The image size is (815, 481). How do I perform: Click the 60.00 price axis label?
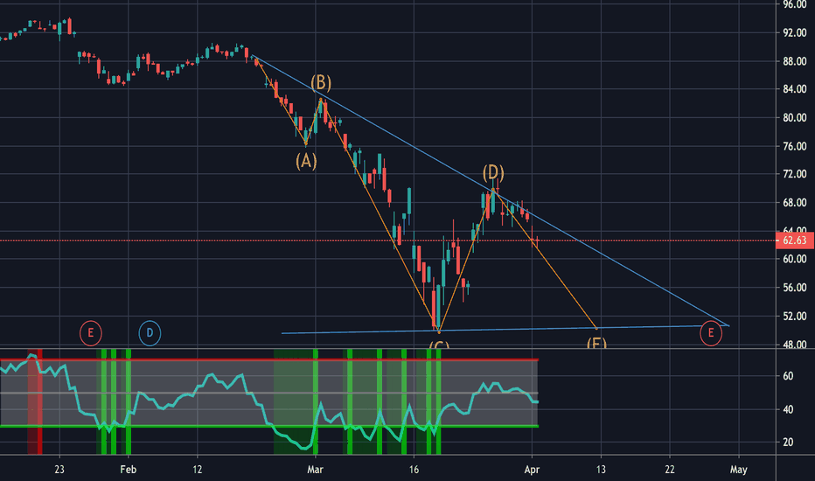(x=795, y=259)
